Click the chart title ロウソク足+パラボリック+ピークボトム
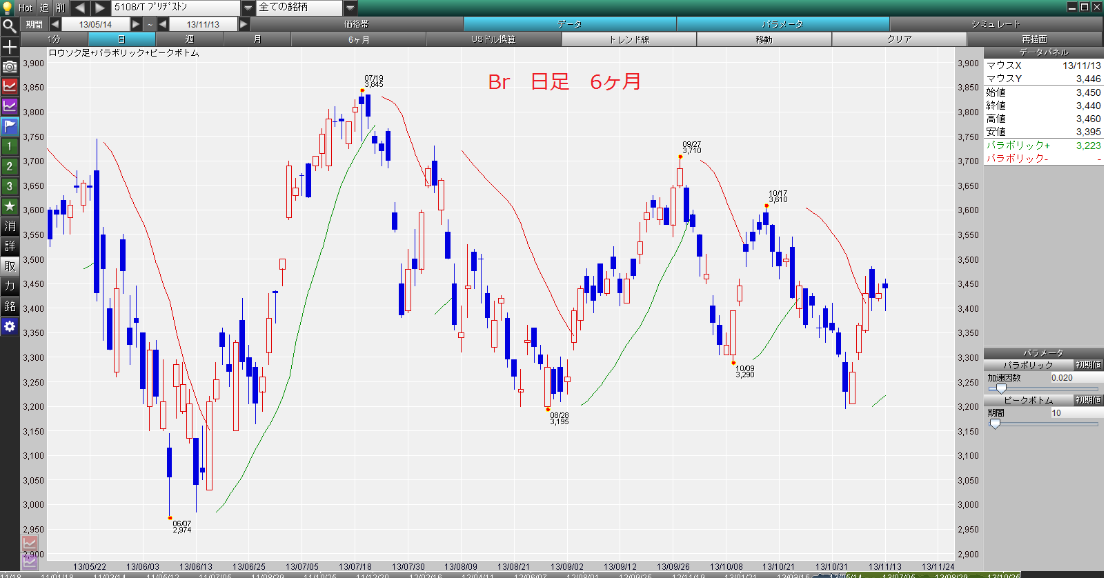 tap(123, 53)
